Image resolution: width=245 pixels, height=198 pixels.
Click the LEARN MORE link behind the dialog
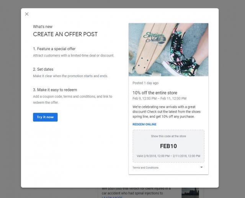pyautogui.click(x=112, y=197)
